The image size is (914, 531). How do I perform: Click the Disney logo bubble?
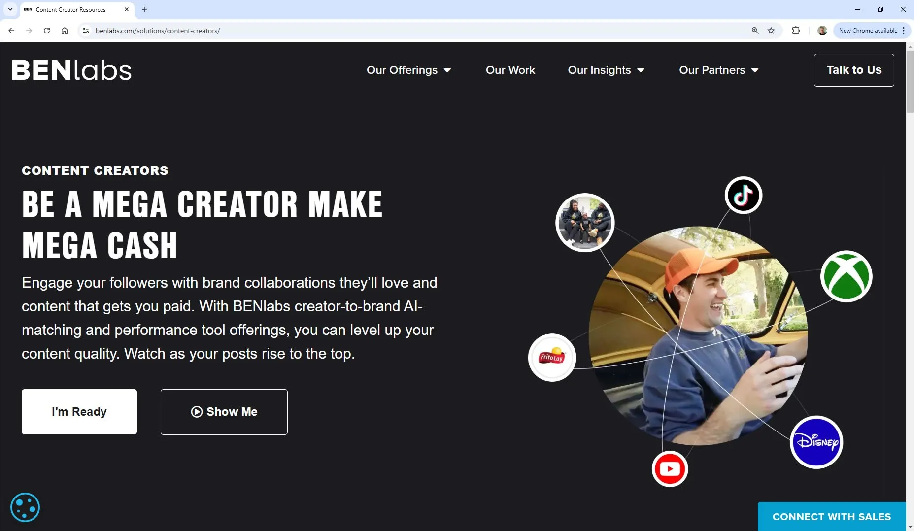tap(816, 442)
